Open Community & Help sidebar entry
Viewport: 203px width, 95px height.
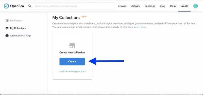(x=21, y=36)
